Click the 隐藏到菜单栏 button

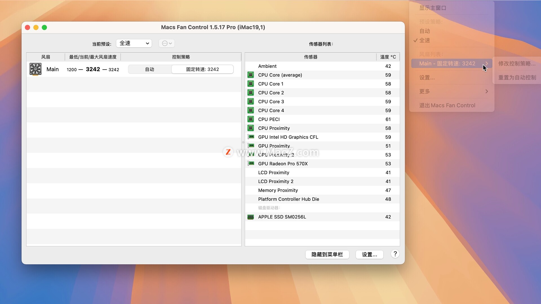pos(327,254)
